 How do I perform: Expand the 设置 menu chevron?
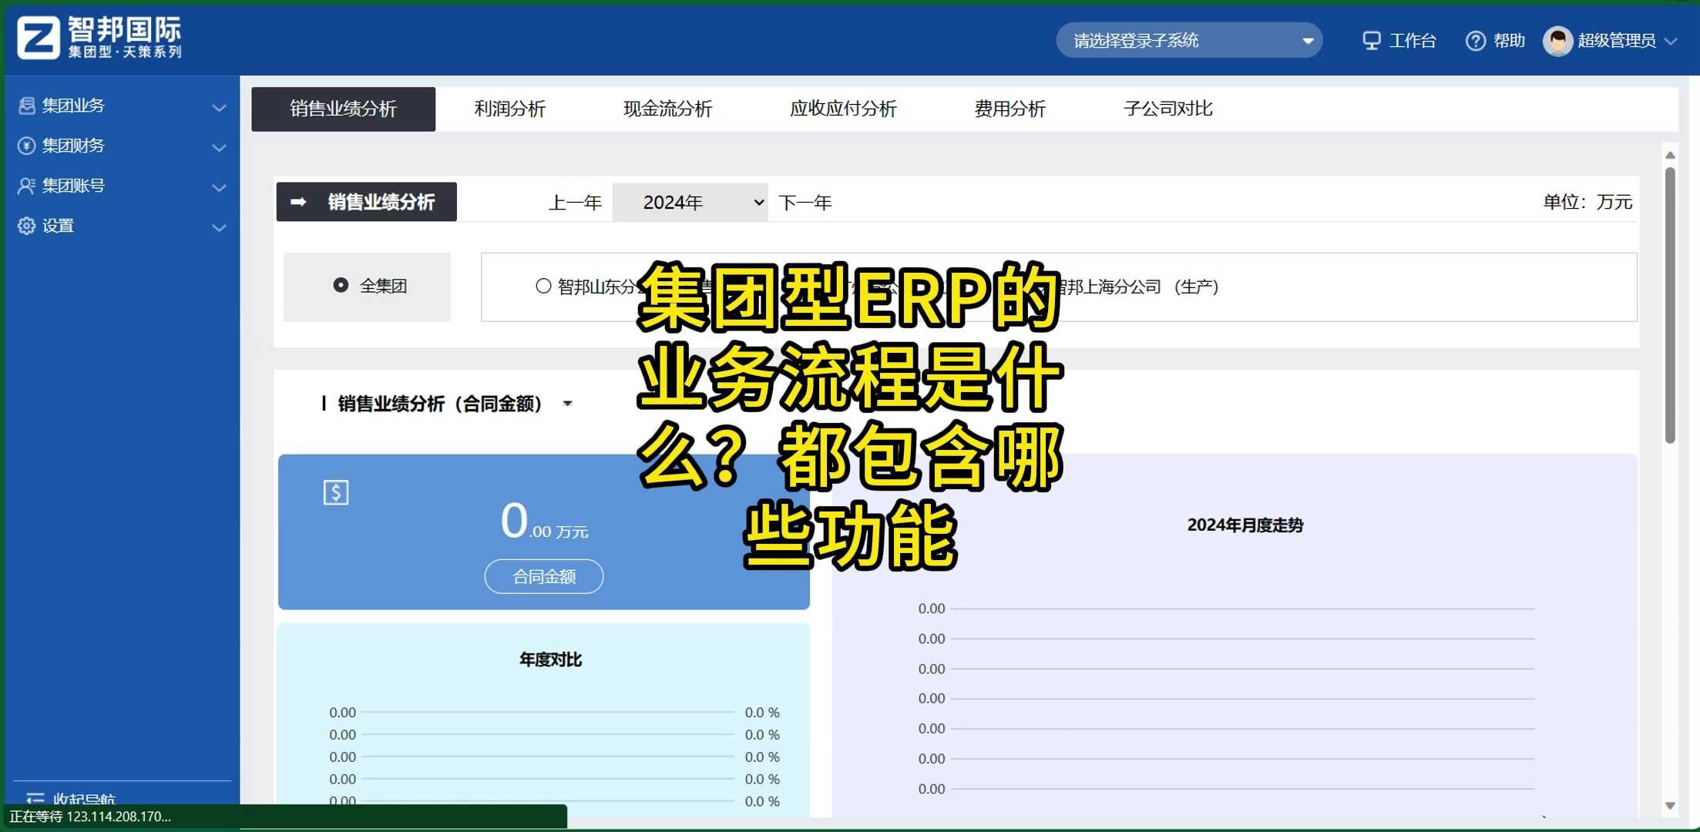[220, 228]
